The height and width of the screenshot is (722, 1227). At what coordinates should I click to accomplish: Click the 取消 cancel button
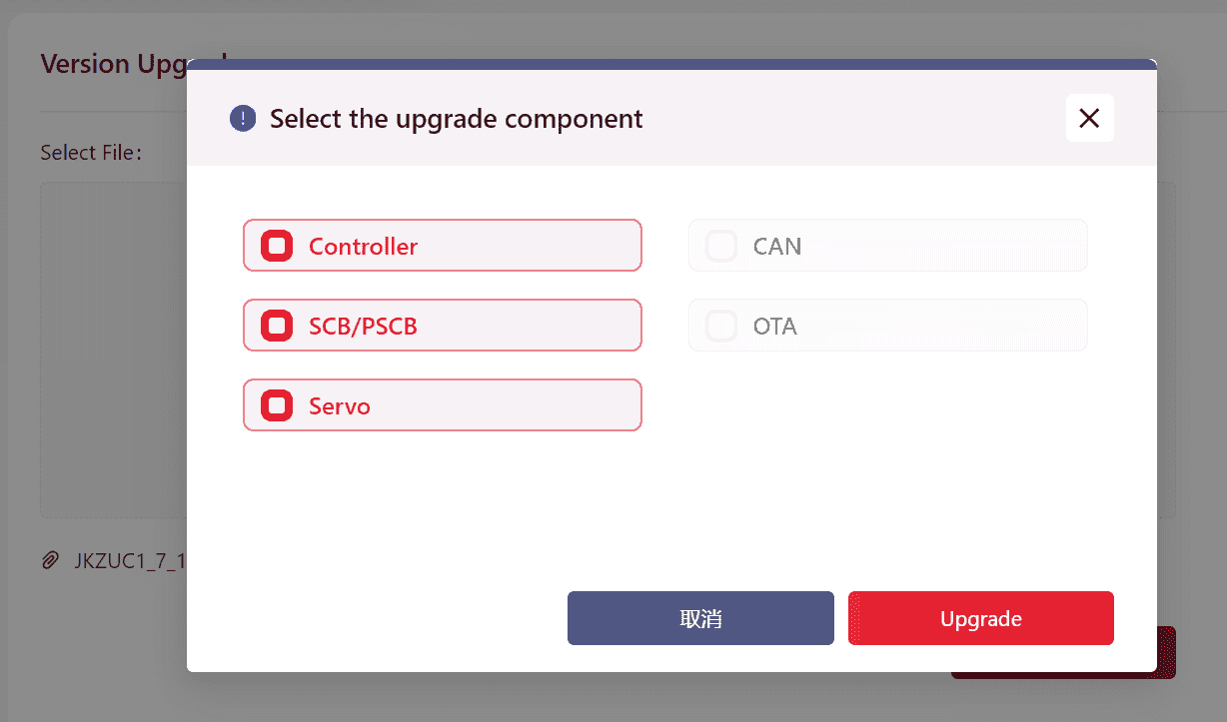click(x=700, y=618)
